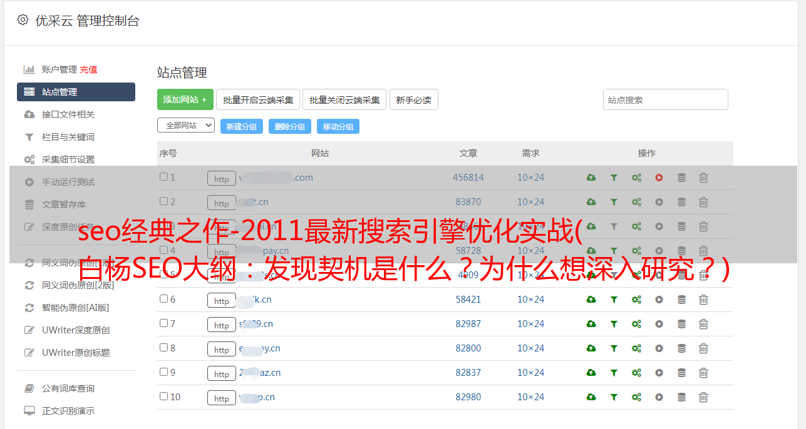Open filter icon for 82837 row

pos(614,373)
